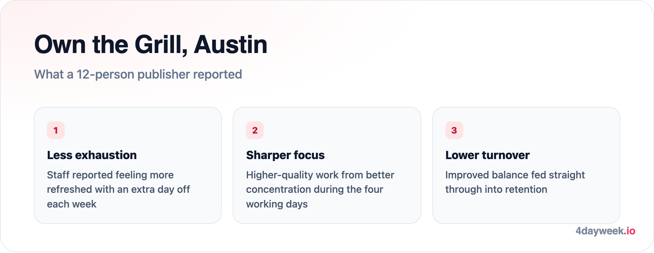
Task: Click the word 'Austin' in the title
Action: point(231,45)
